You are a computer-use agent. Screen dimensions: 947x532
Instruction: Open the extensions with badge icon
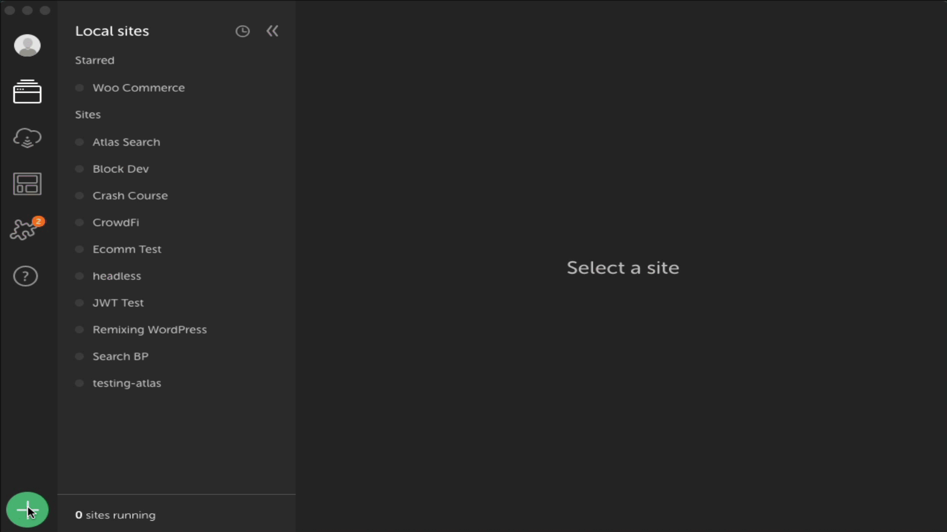point(26,229)
